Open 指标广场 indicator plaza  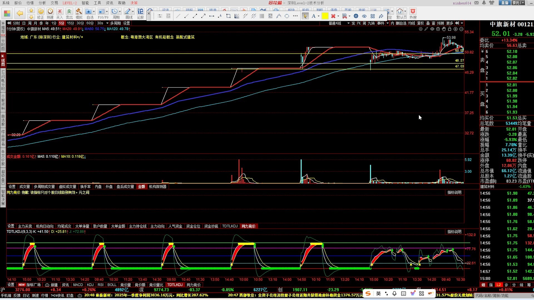click(30, 285)
